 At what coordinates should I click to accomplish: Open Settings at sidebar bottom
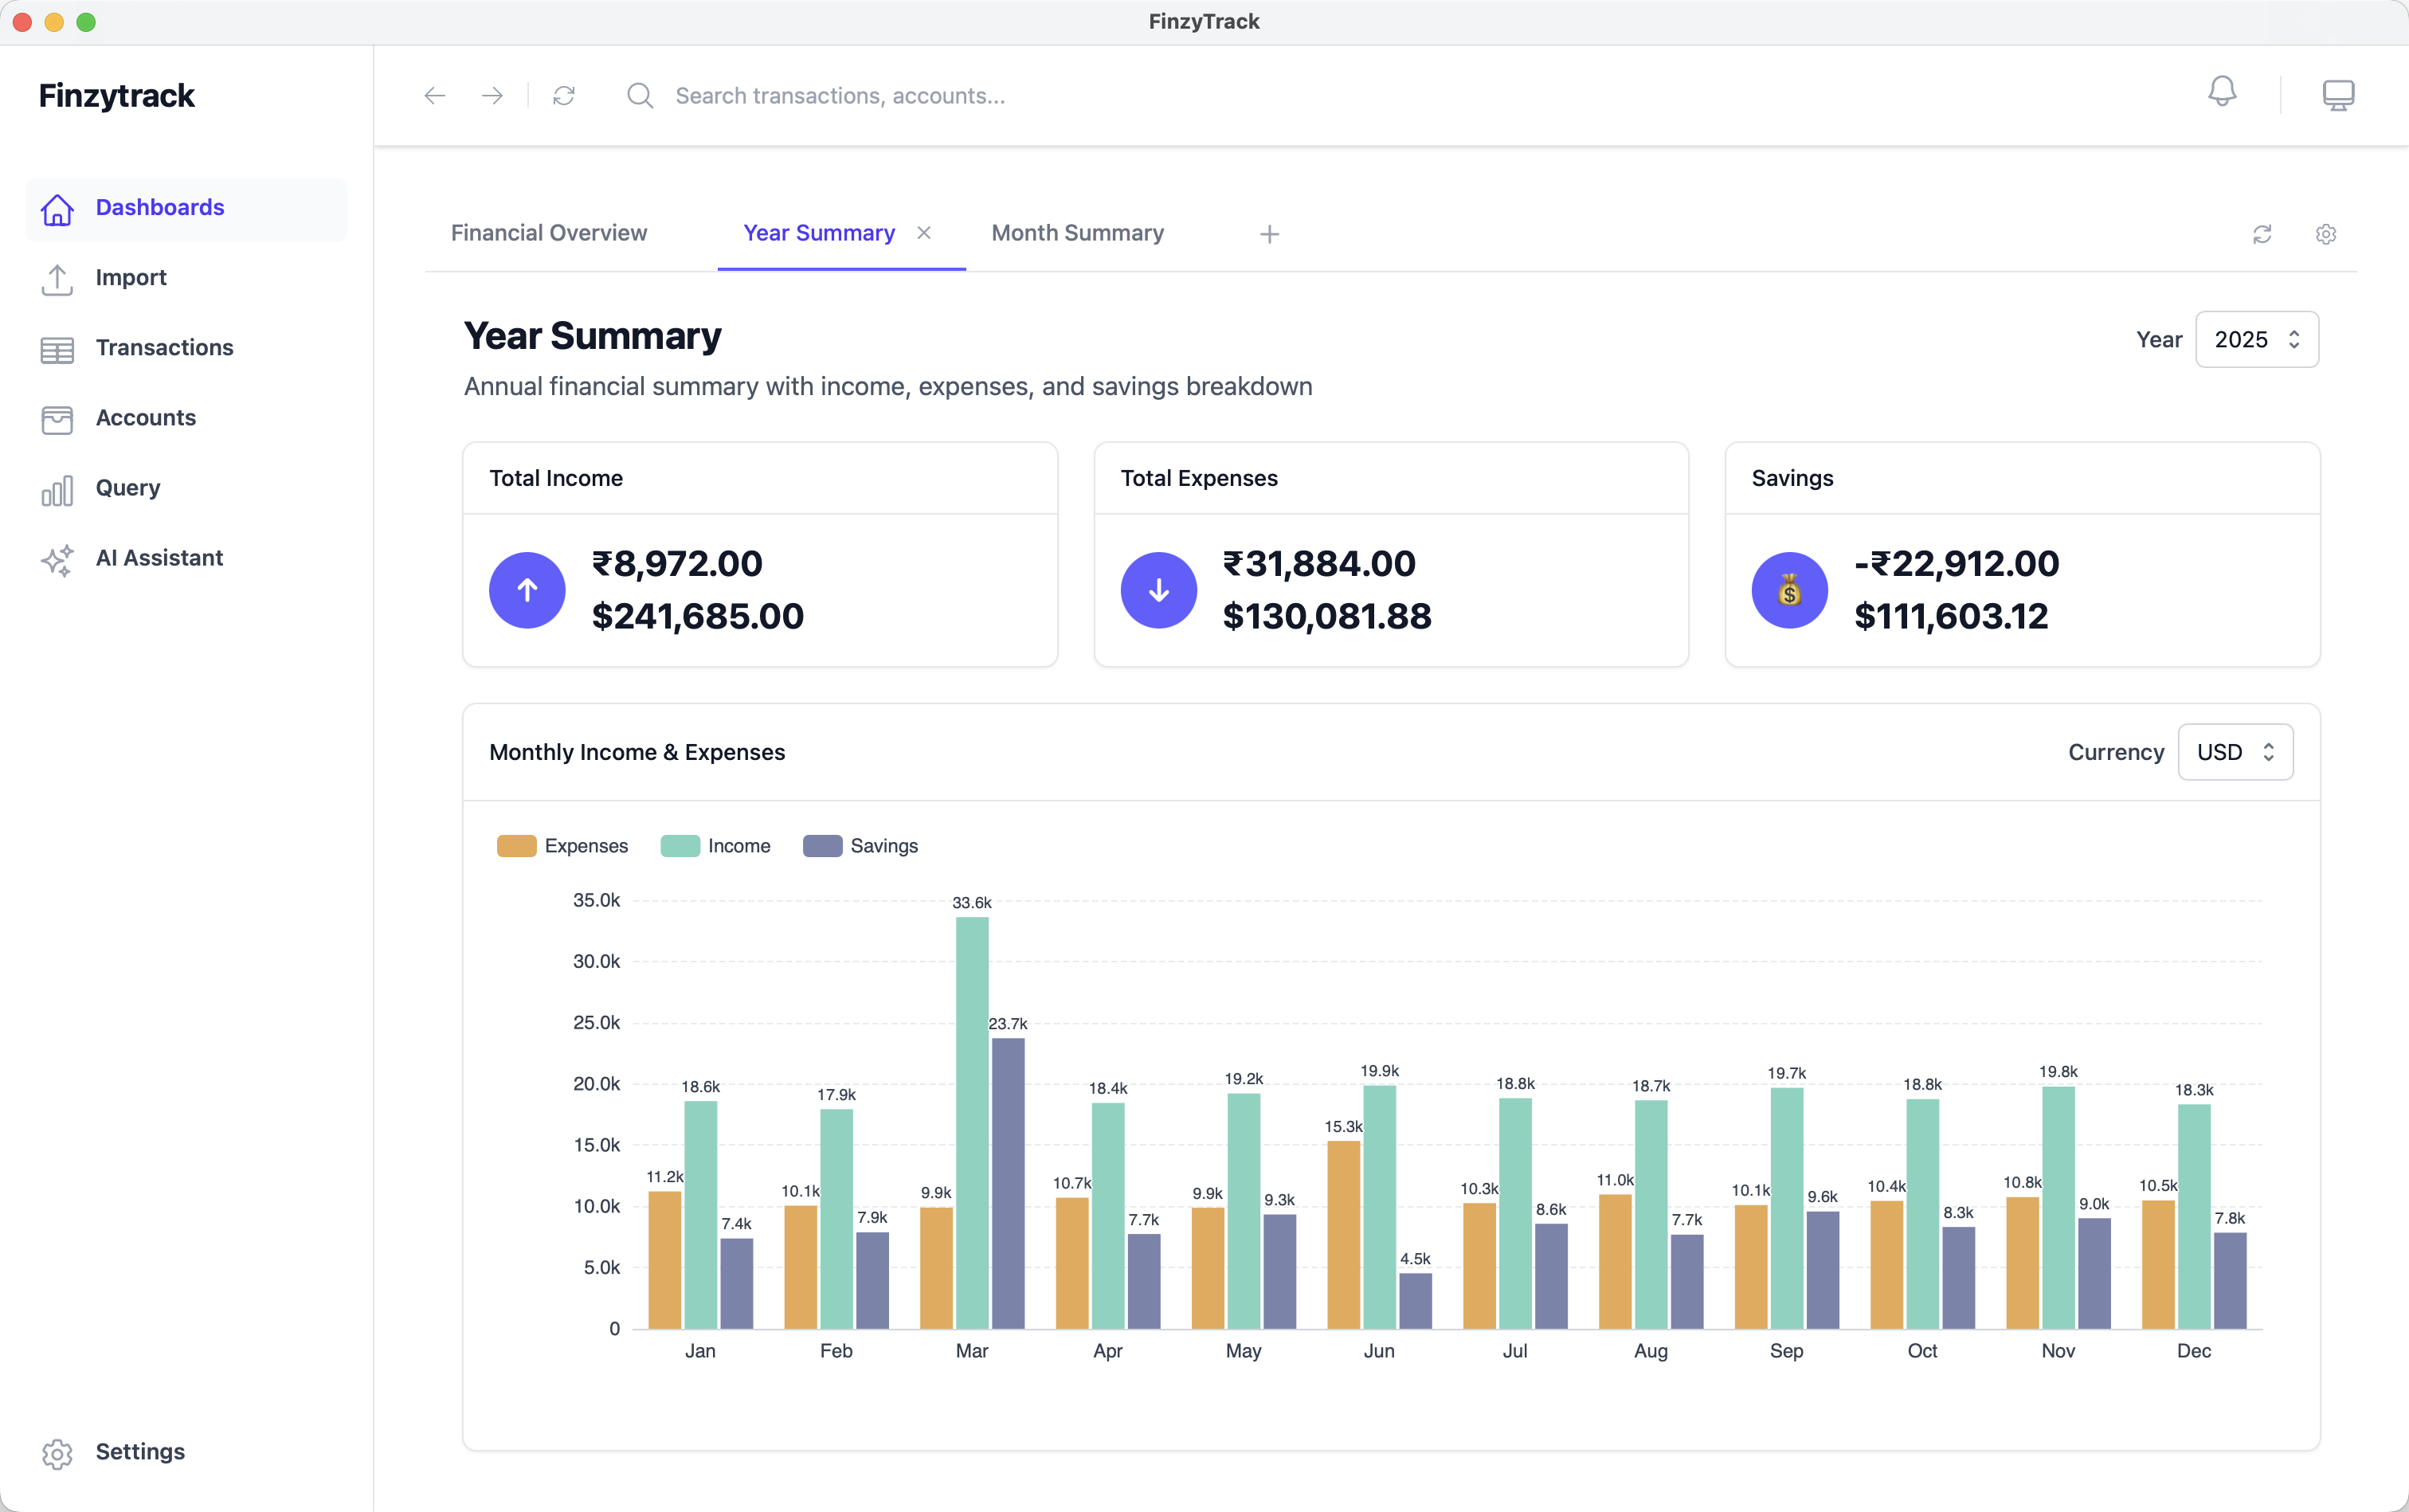tap(186, 1452)
